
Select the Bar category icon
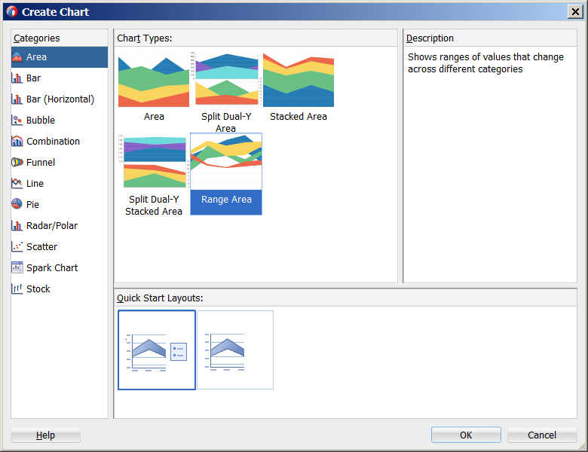click(17, 78)
